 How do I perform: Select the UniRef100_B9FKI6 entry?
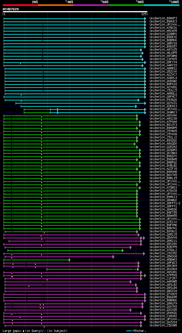pyautogui.click(x=163, y=84)
